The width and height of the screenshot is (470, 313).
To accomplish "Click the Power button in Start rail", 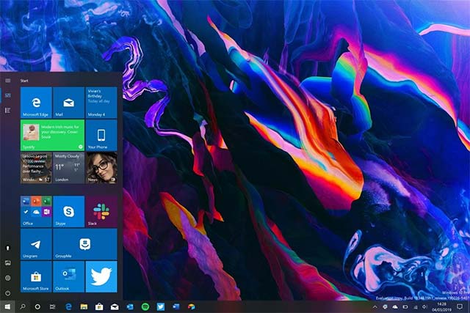I will pyautogui.click(x=7, y=292).
